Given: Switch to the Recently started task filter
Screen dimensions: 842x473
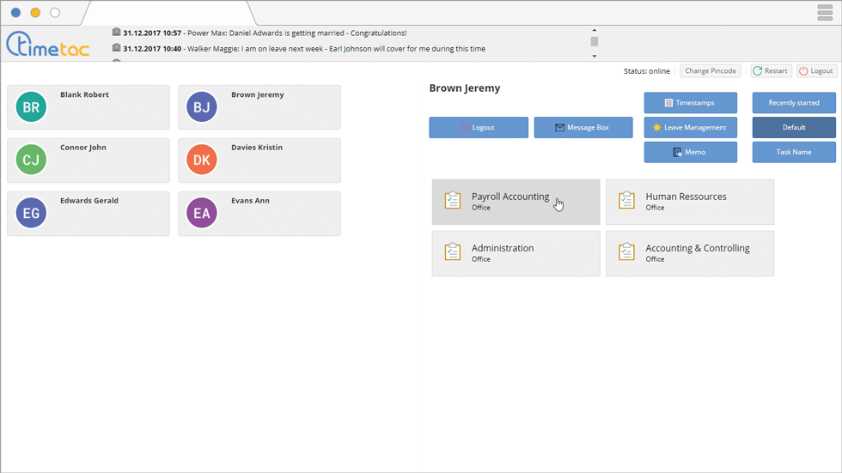Looking at the screenshot, I should (x=794, y=103).
